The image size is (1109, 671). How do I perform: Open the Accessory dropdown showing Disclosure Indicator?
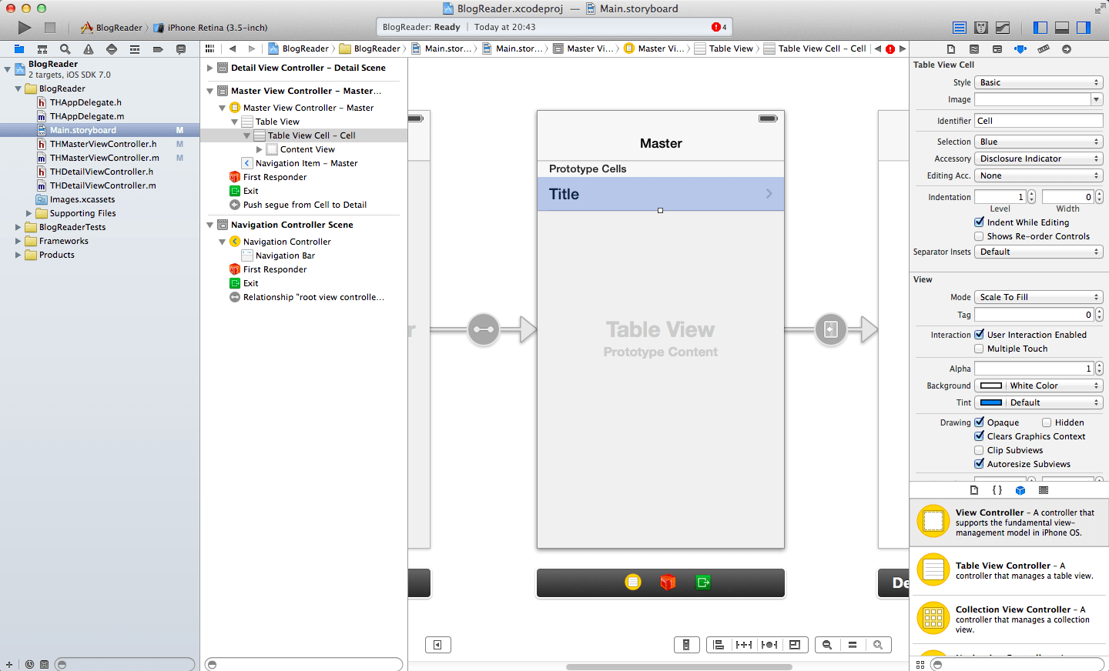click(x=1039, y=159)
